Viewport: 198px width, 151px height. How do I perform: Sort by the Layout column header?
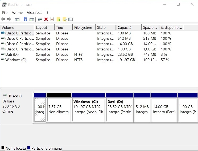pyautogui.click(x=44, y=27)
